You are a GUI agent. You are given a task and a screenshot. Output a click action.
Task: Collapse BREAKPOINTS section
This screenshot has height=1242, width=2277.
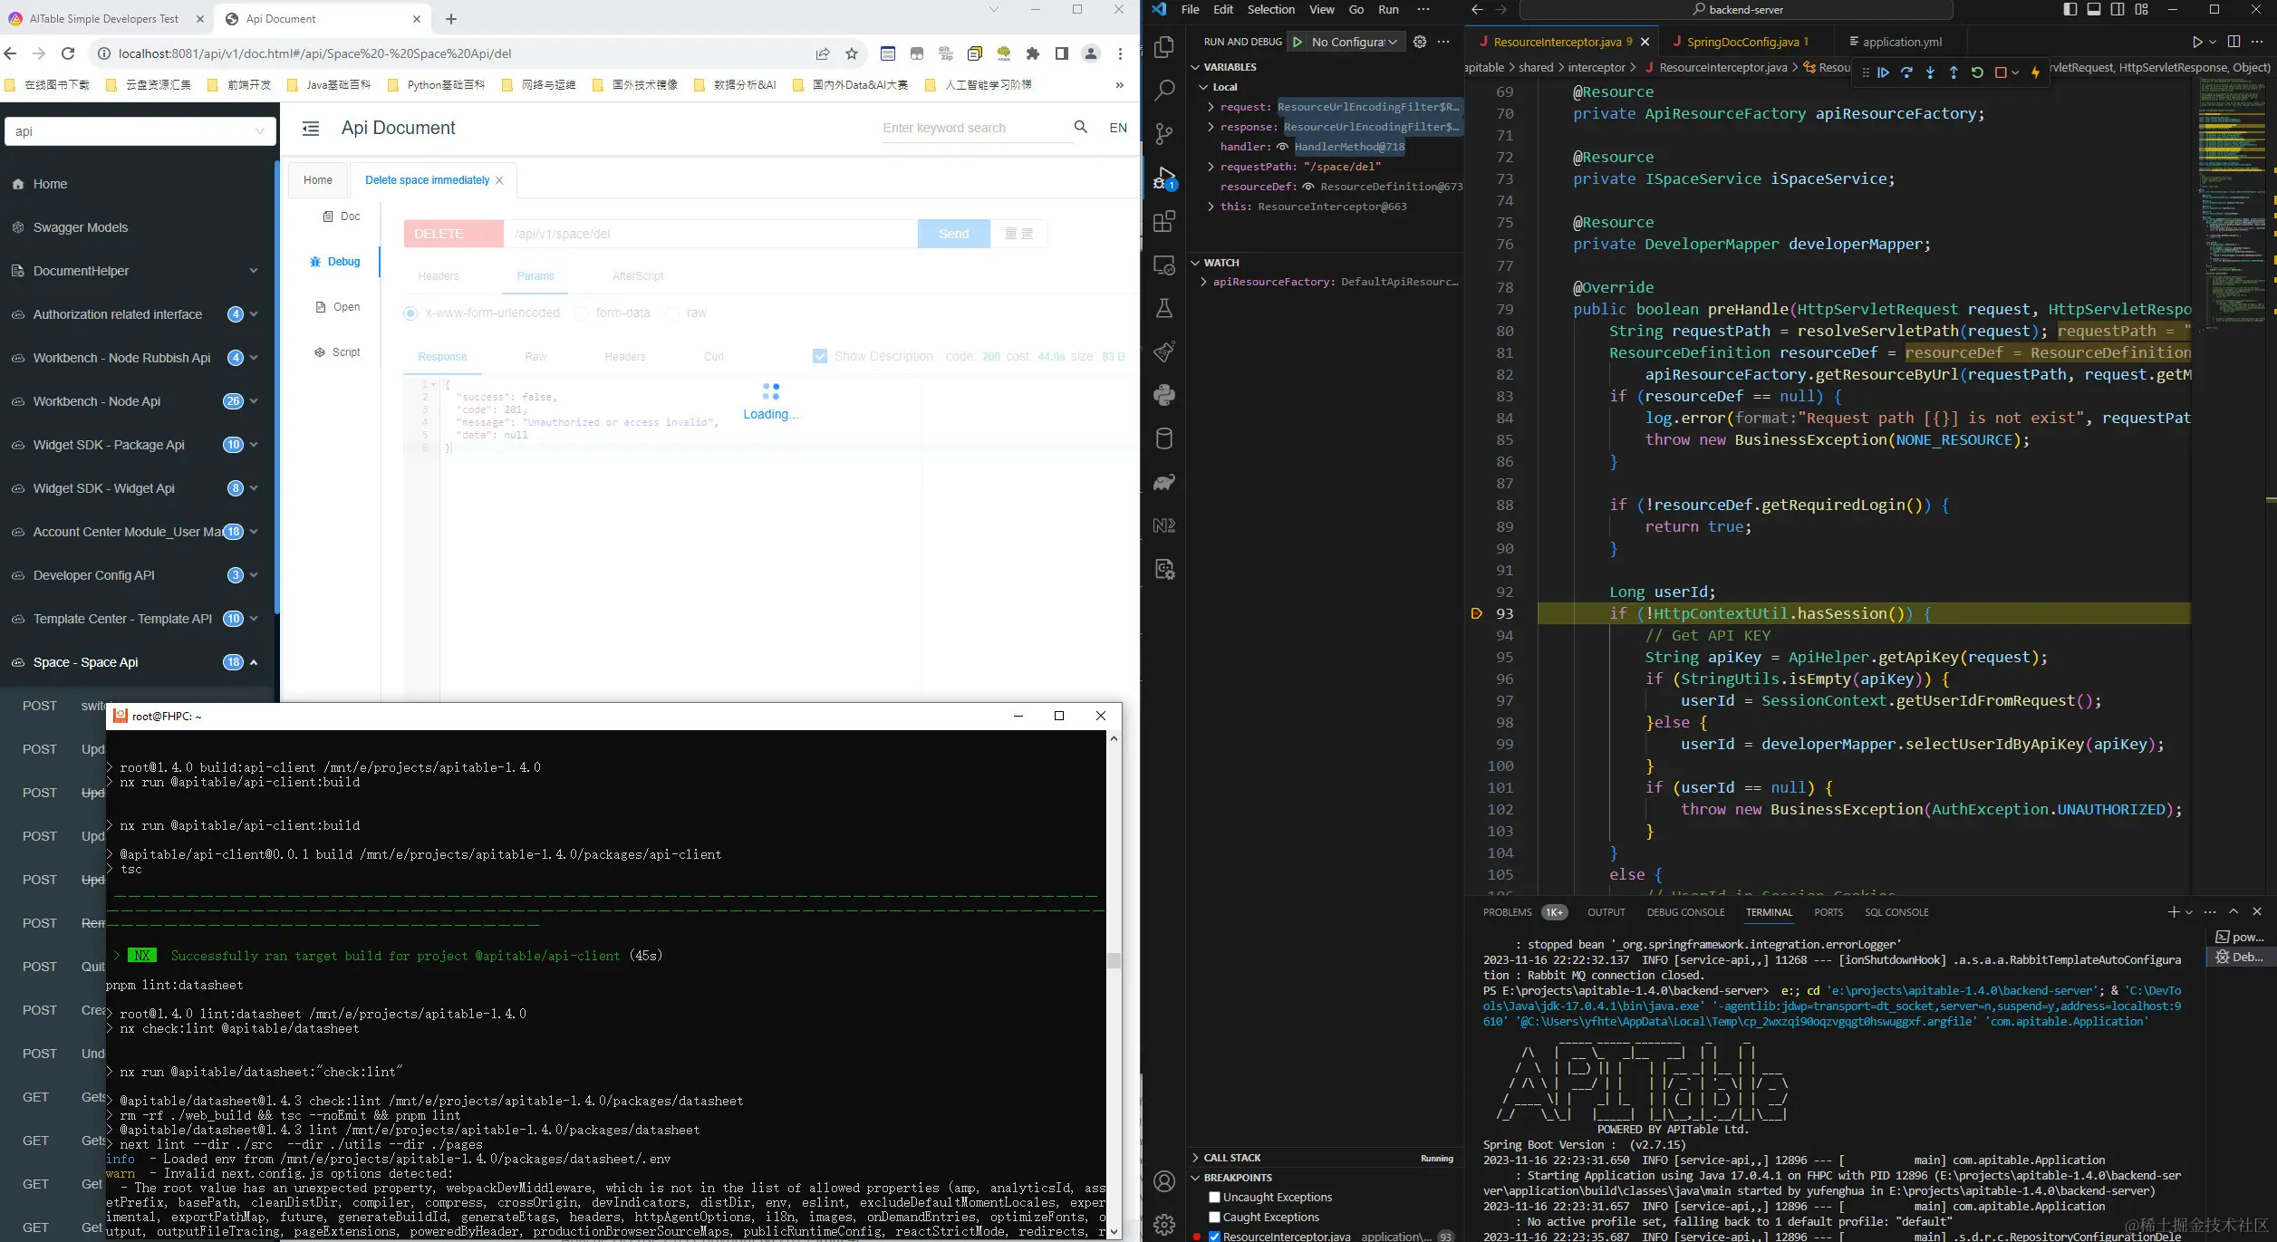click(1195, 1178)
